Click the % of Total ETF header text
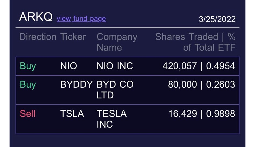Image resolution: width=255 pixels, height=147 pixels. point(209,47)
